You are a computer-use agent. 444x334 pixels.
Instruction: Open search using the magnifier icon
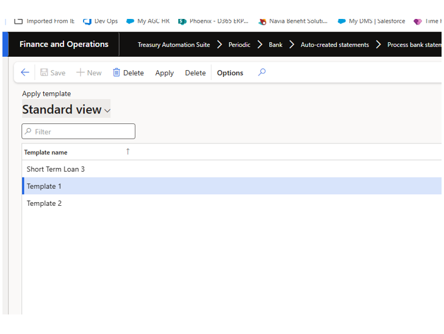tap(262, 72)
